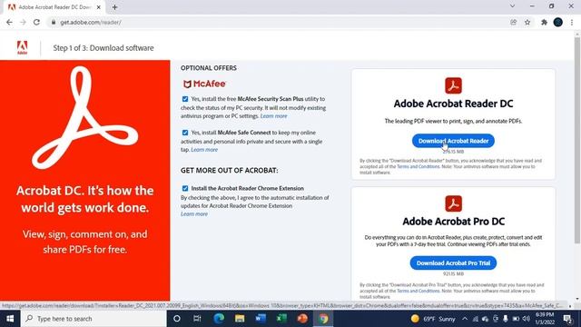Open File Explorer from the taskbar
Screen dimensions: 581x327
pyautogui.click(x=240, y=319)
